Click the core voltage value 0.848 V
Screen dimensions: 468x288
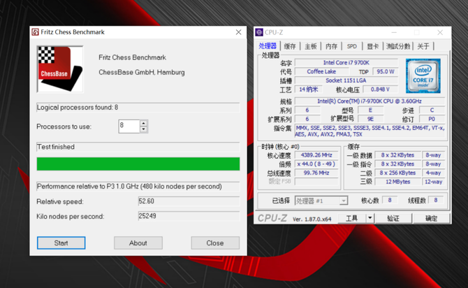380,89
